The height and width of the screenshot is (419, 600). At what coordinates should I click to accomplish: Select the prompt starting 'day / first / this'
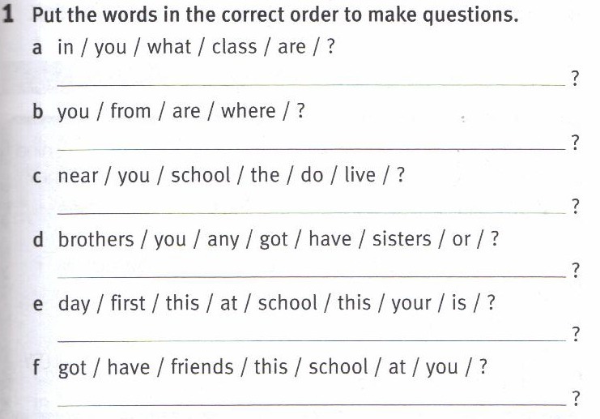pyautogui.click(x=275, y=303)
